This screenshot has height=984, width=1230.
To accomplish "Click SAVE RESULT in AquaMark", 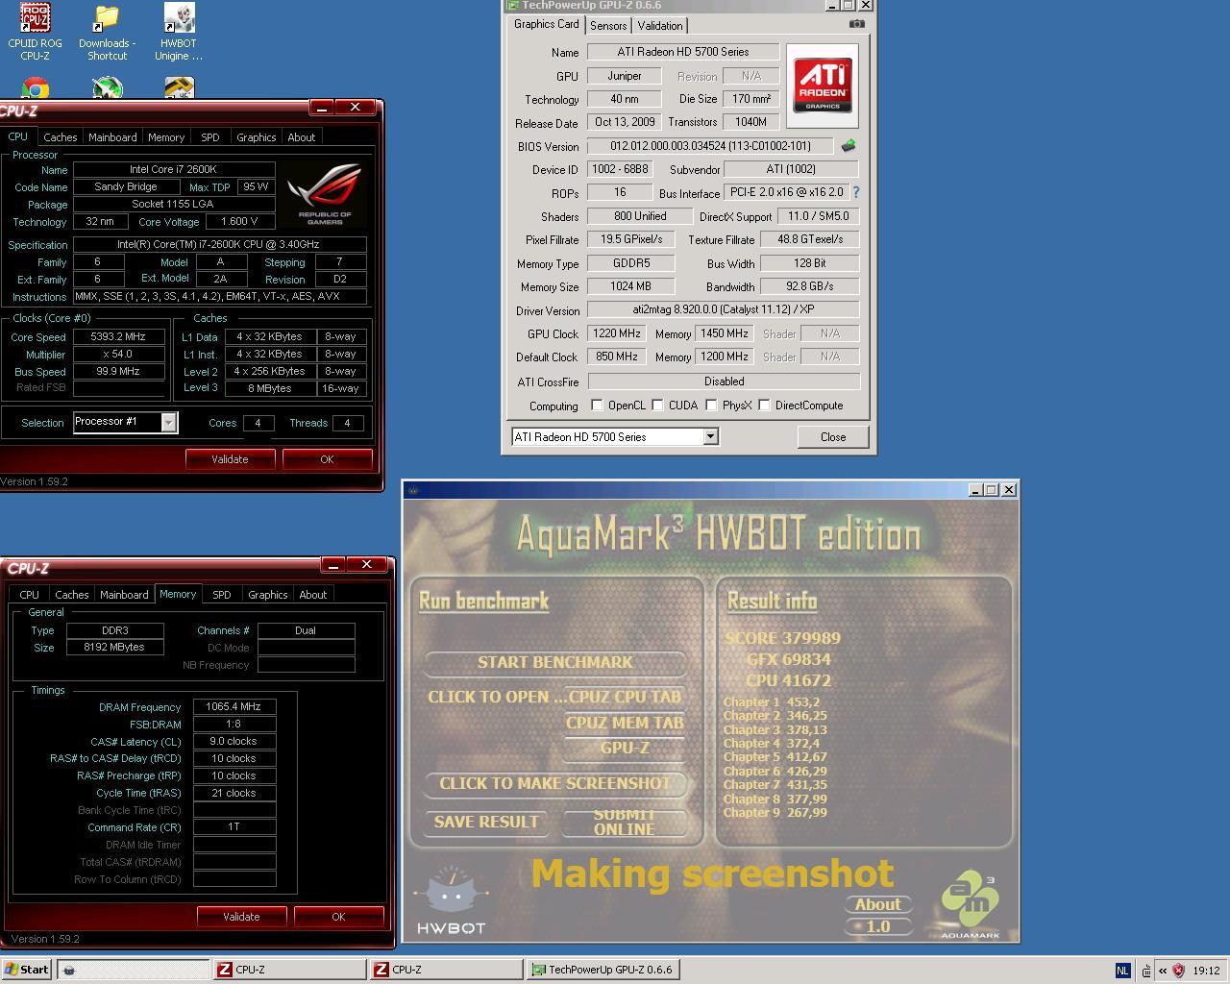I will pyautogui.click(x=486, y=823).
